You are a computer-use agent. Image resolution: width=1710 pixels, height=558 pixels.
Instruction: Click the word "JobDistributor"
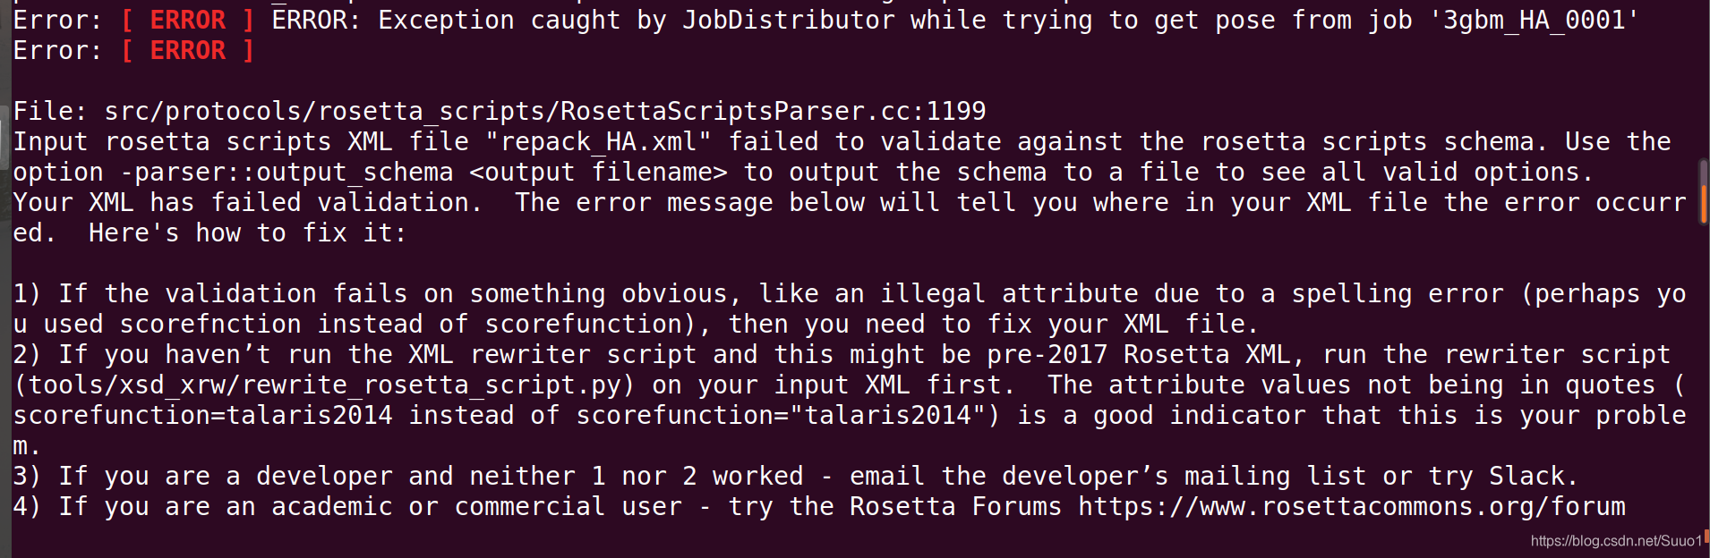[789, 21]
